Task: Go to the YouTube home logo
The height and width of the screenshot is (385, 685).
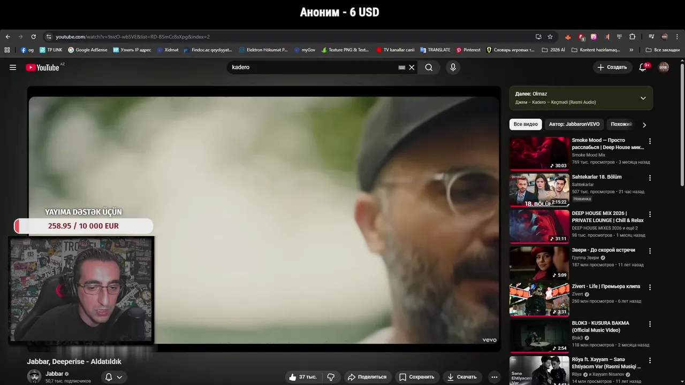Action: 42,67
